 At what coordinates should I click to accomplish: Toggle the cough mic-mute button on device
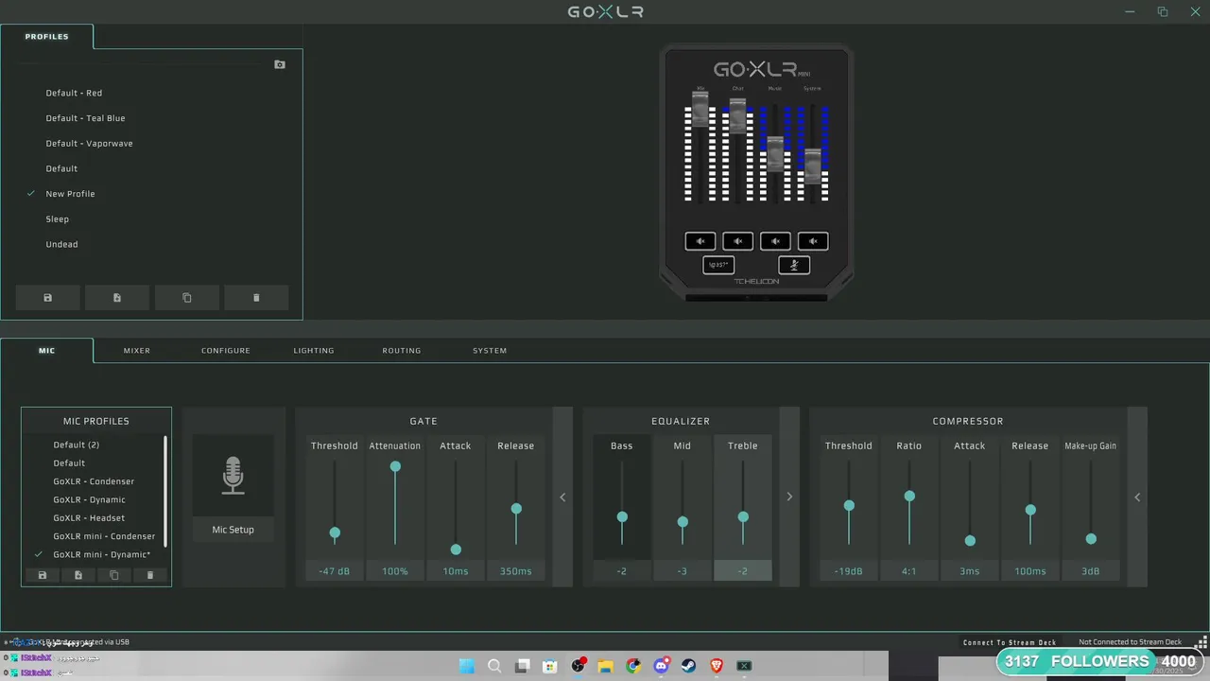[794, 266]
